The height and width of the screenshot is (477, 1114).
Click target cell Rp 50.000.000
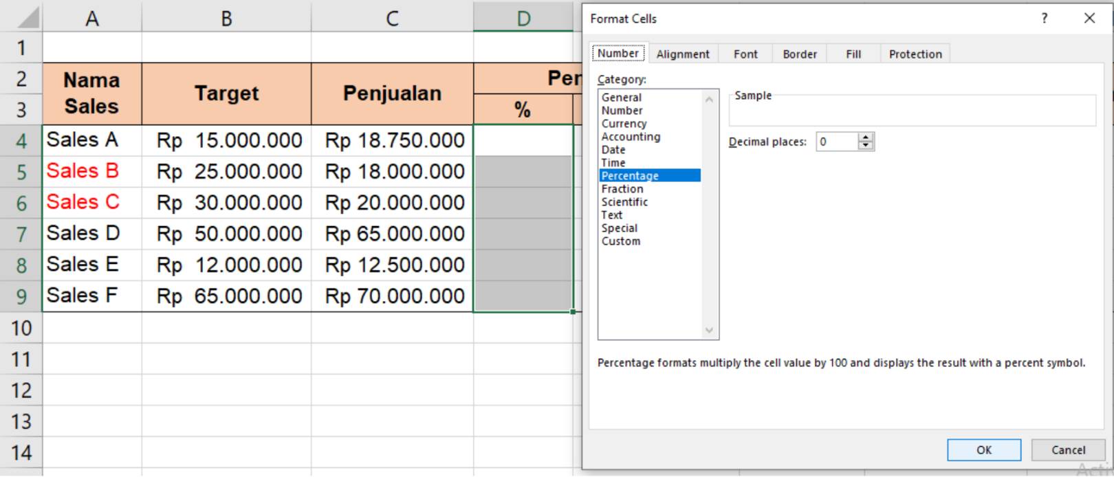click(226, 234)
